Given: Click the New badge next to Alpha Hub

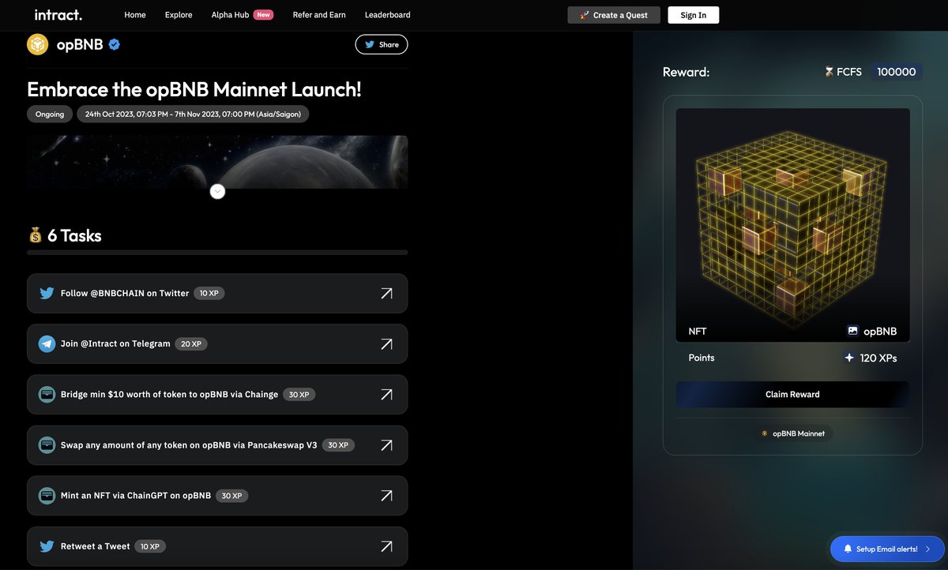Looking at the screenshot, I should 264,15.
